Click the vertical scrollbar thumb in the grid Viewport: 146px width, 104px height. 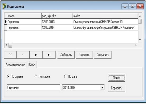(140, 21)
